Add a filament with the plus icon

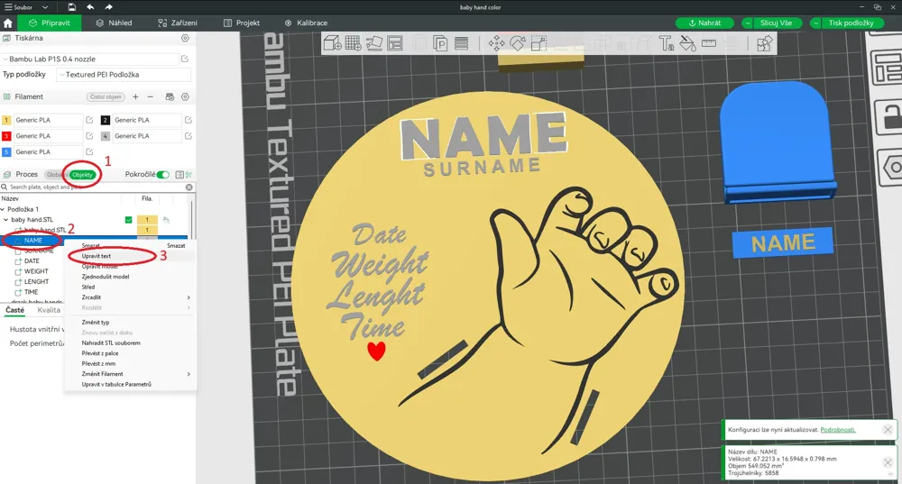135,96
